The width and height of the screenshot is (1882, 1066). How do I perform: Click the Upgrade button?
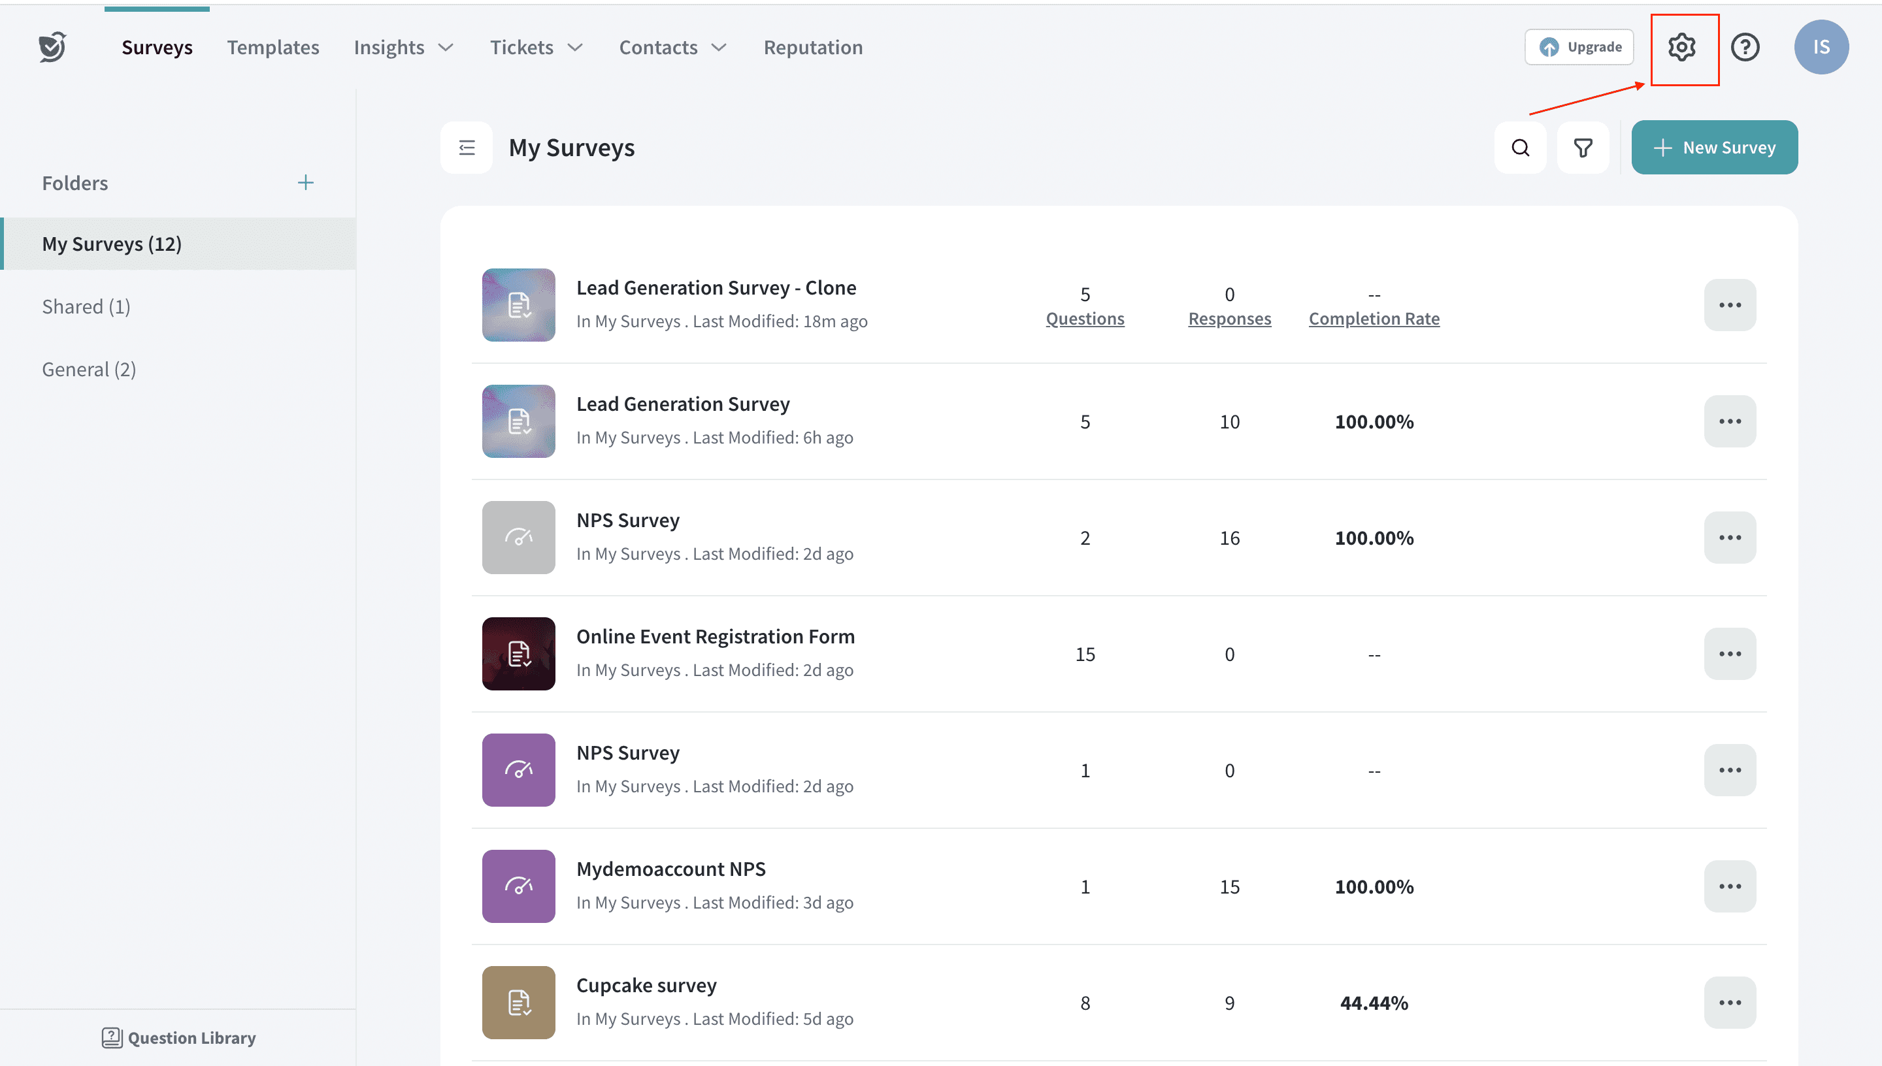pos(1579,47)
